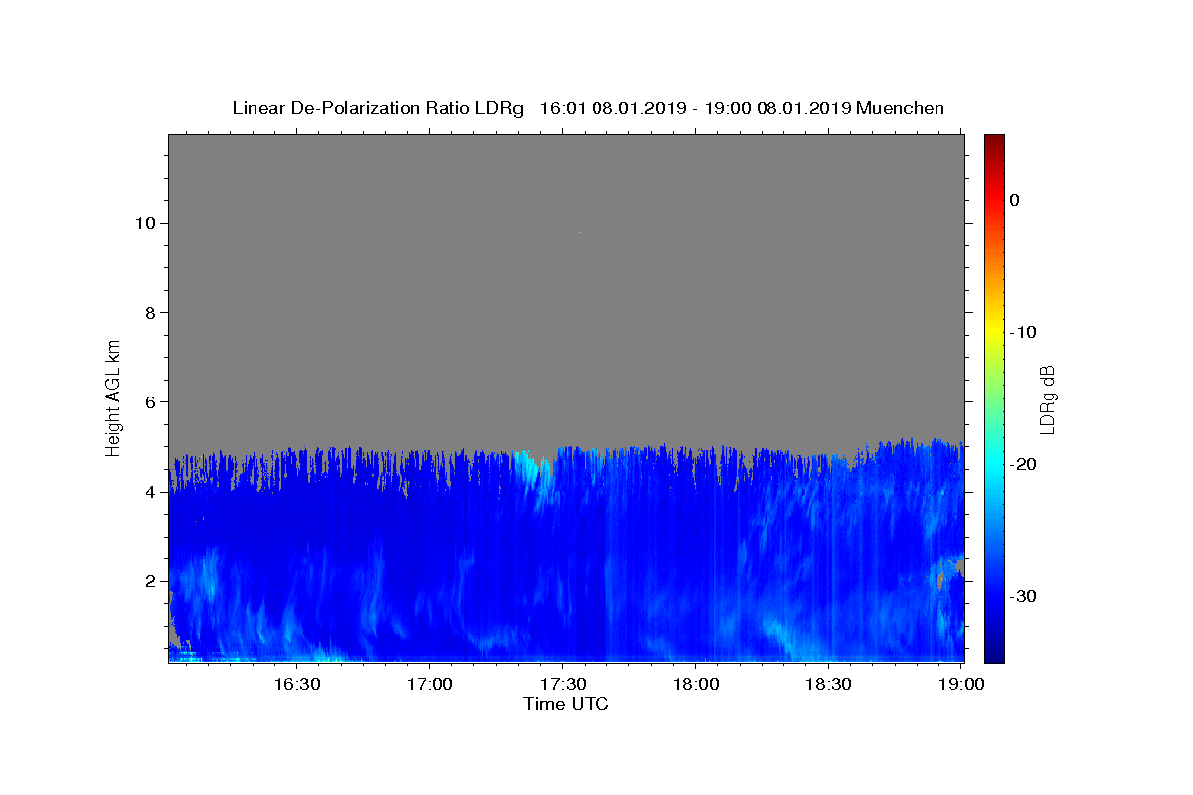Click the yellow band of the colorbar
Viewport: 1193px width, 795px height.
click(994, 332)
